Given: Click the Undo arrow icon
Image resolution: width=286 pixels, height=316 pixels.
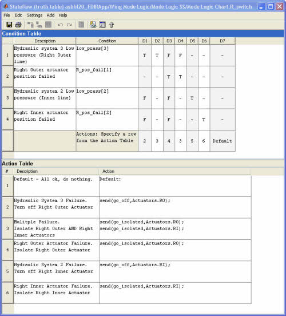Looking at the screenshot, I should [60, 25].
